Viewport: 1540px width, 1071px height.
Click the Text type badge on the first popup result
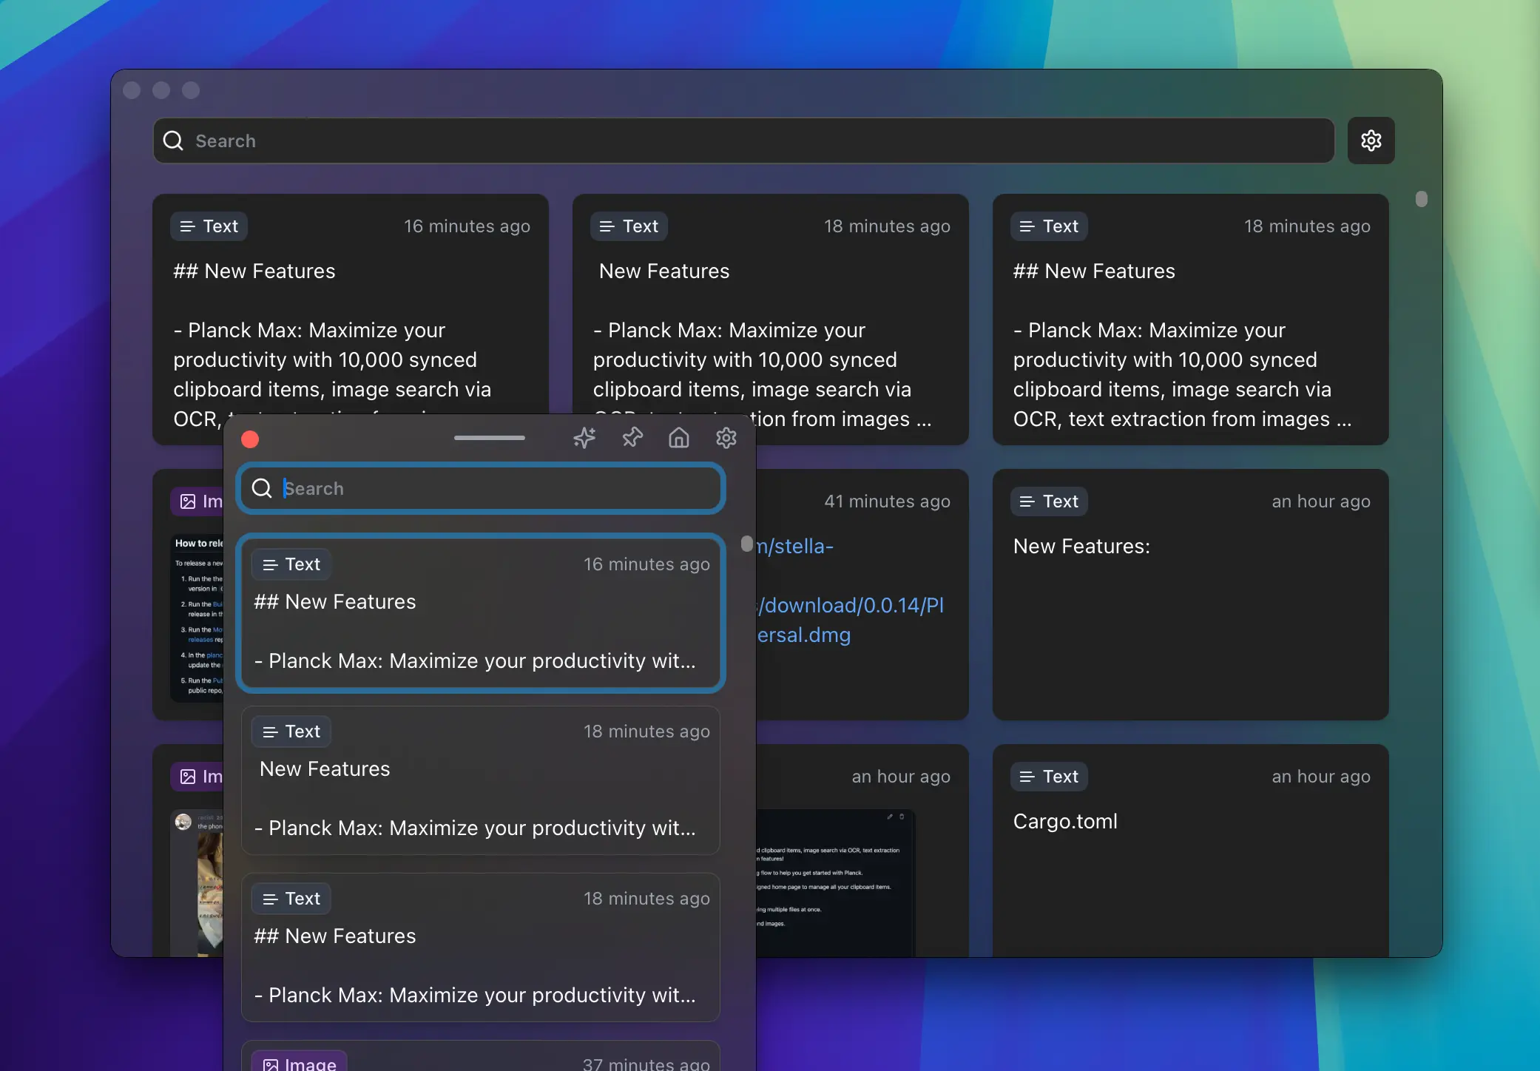[x=291, y=564]
